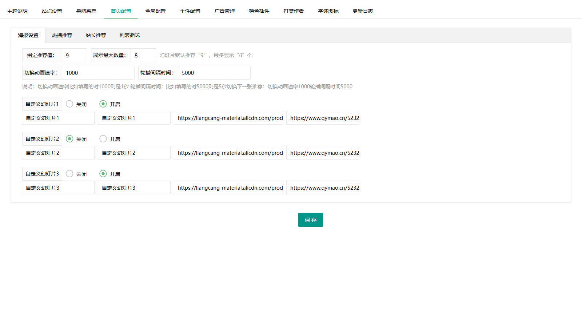Choose 开启 radio for 自定义幻灯片1
The image size is (582, 327).
tap(103, 104)
